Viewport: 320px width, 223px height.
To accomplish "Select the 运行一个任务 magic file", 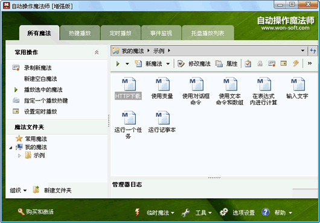I will tap(128, 125).
